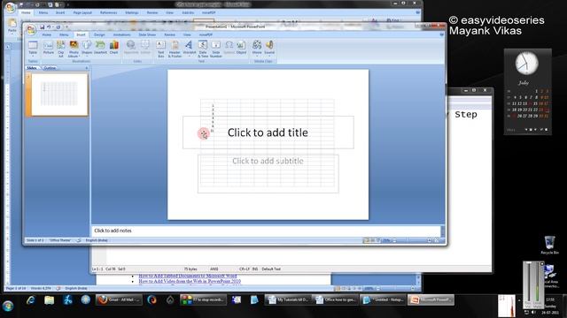The width and height of the screenshot is (567, 318).
Task: Insert an Object
Action: tap(241, 47)
